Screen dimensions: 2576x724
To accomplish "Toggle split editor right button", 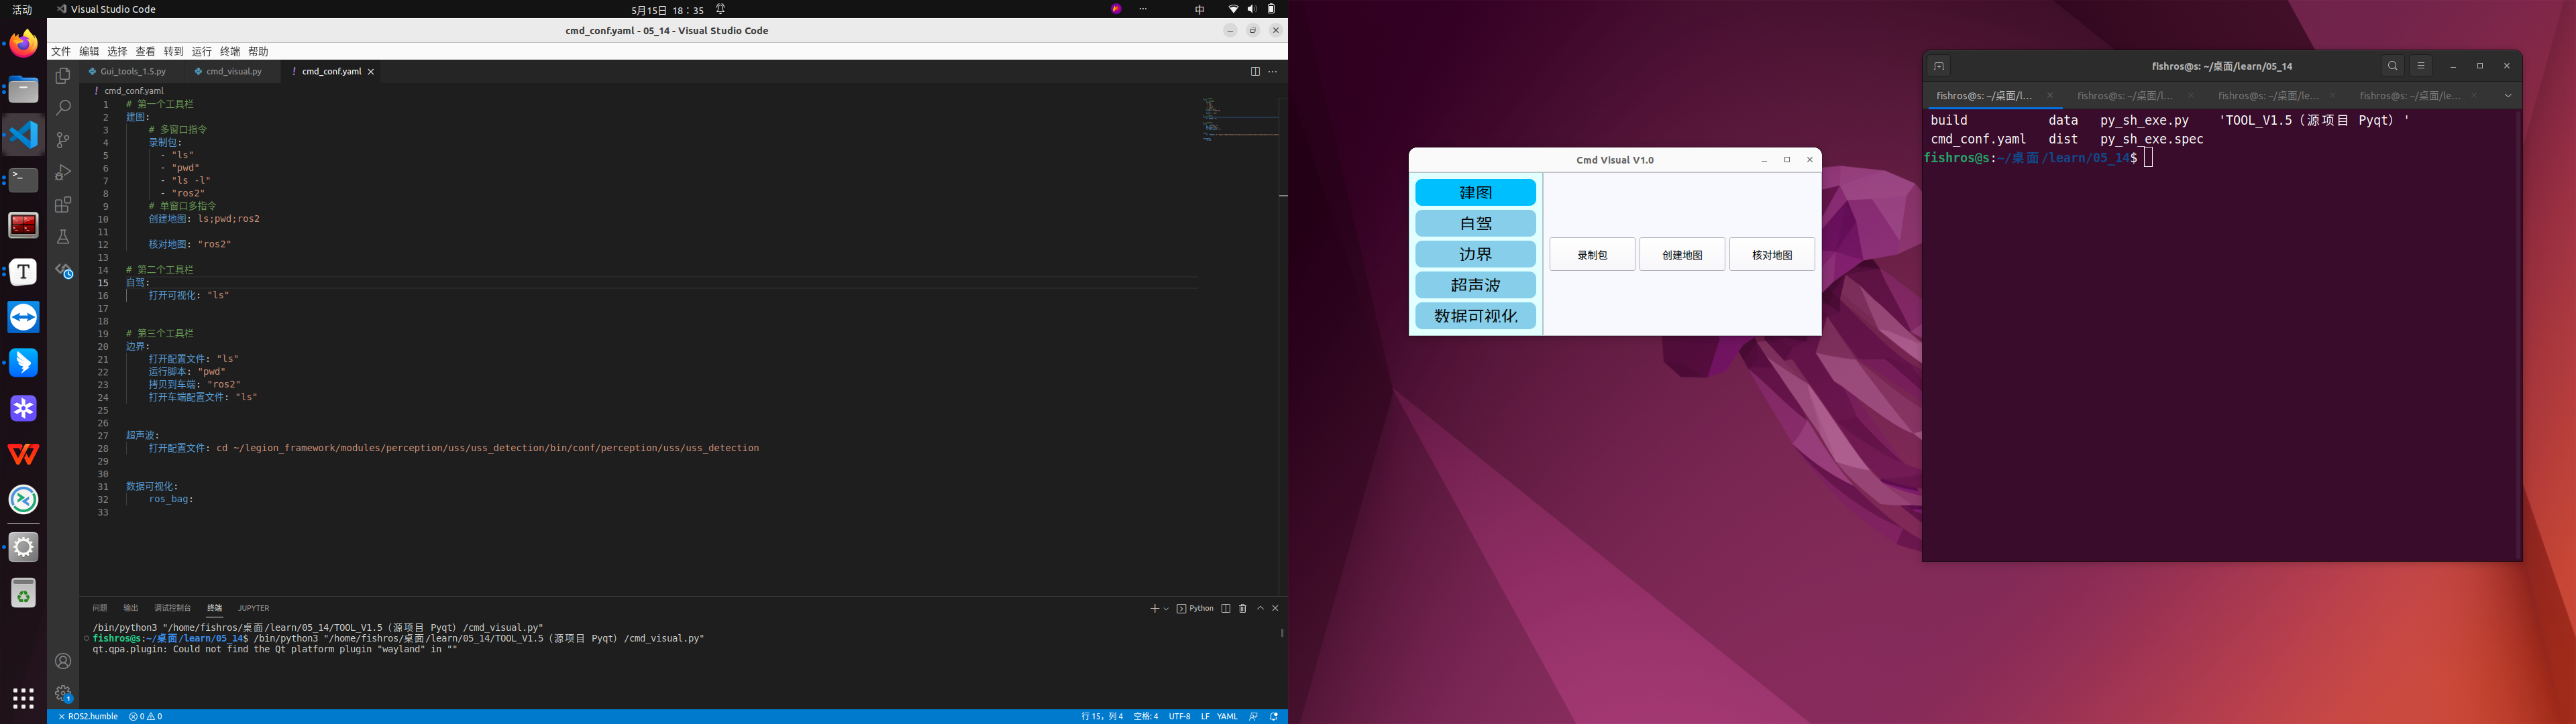I will pyautogui.click(x=1255, y=72).
